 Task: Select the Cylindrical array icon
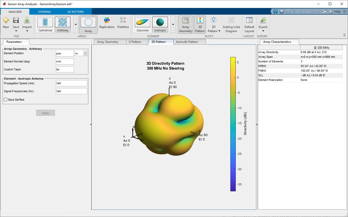(45, 22)
